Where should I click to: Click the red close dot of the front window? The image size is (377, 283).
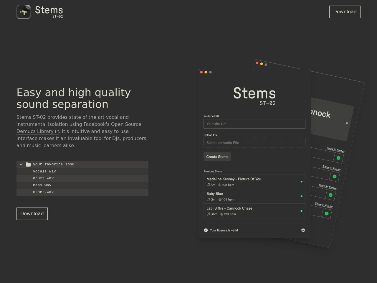pos(201,72)
